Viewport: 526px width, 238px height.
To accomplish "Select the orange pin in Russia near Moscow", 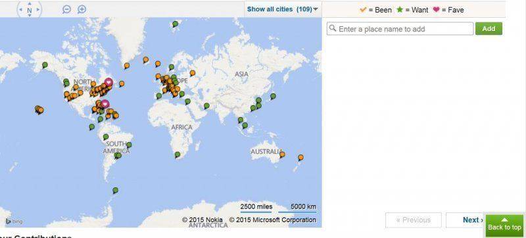I will [x=192, y=73].
